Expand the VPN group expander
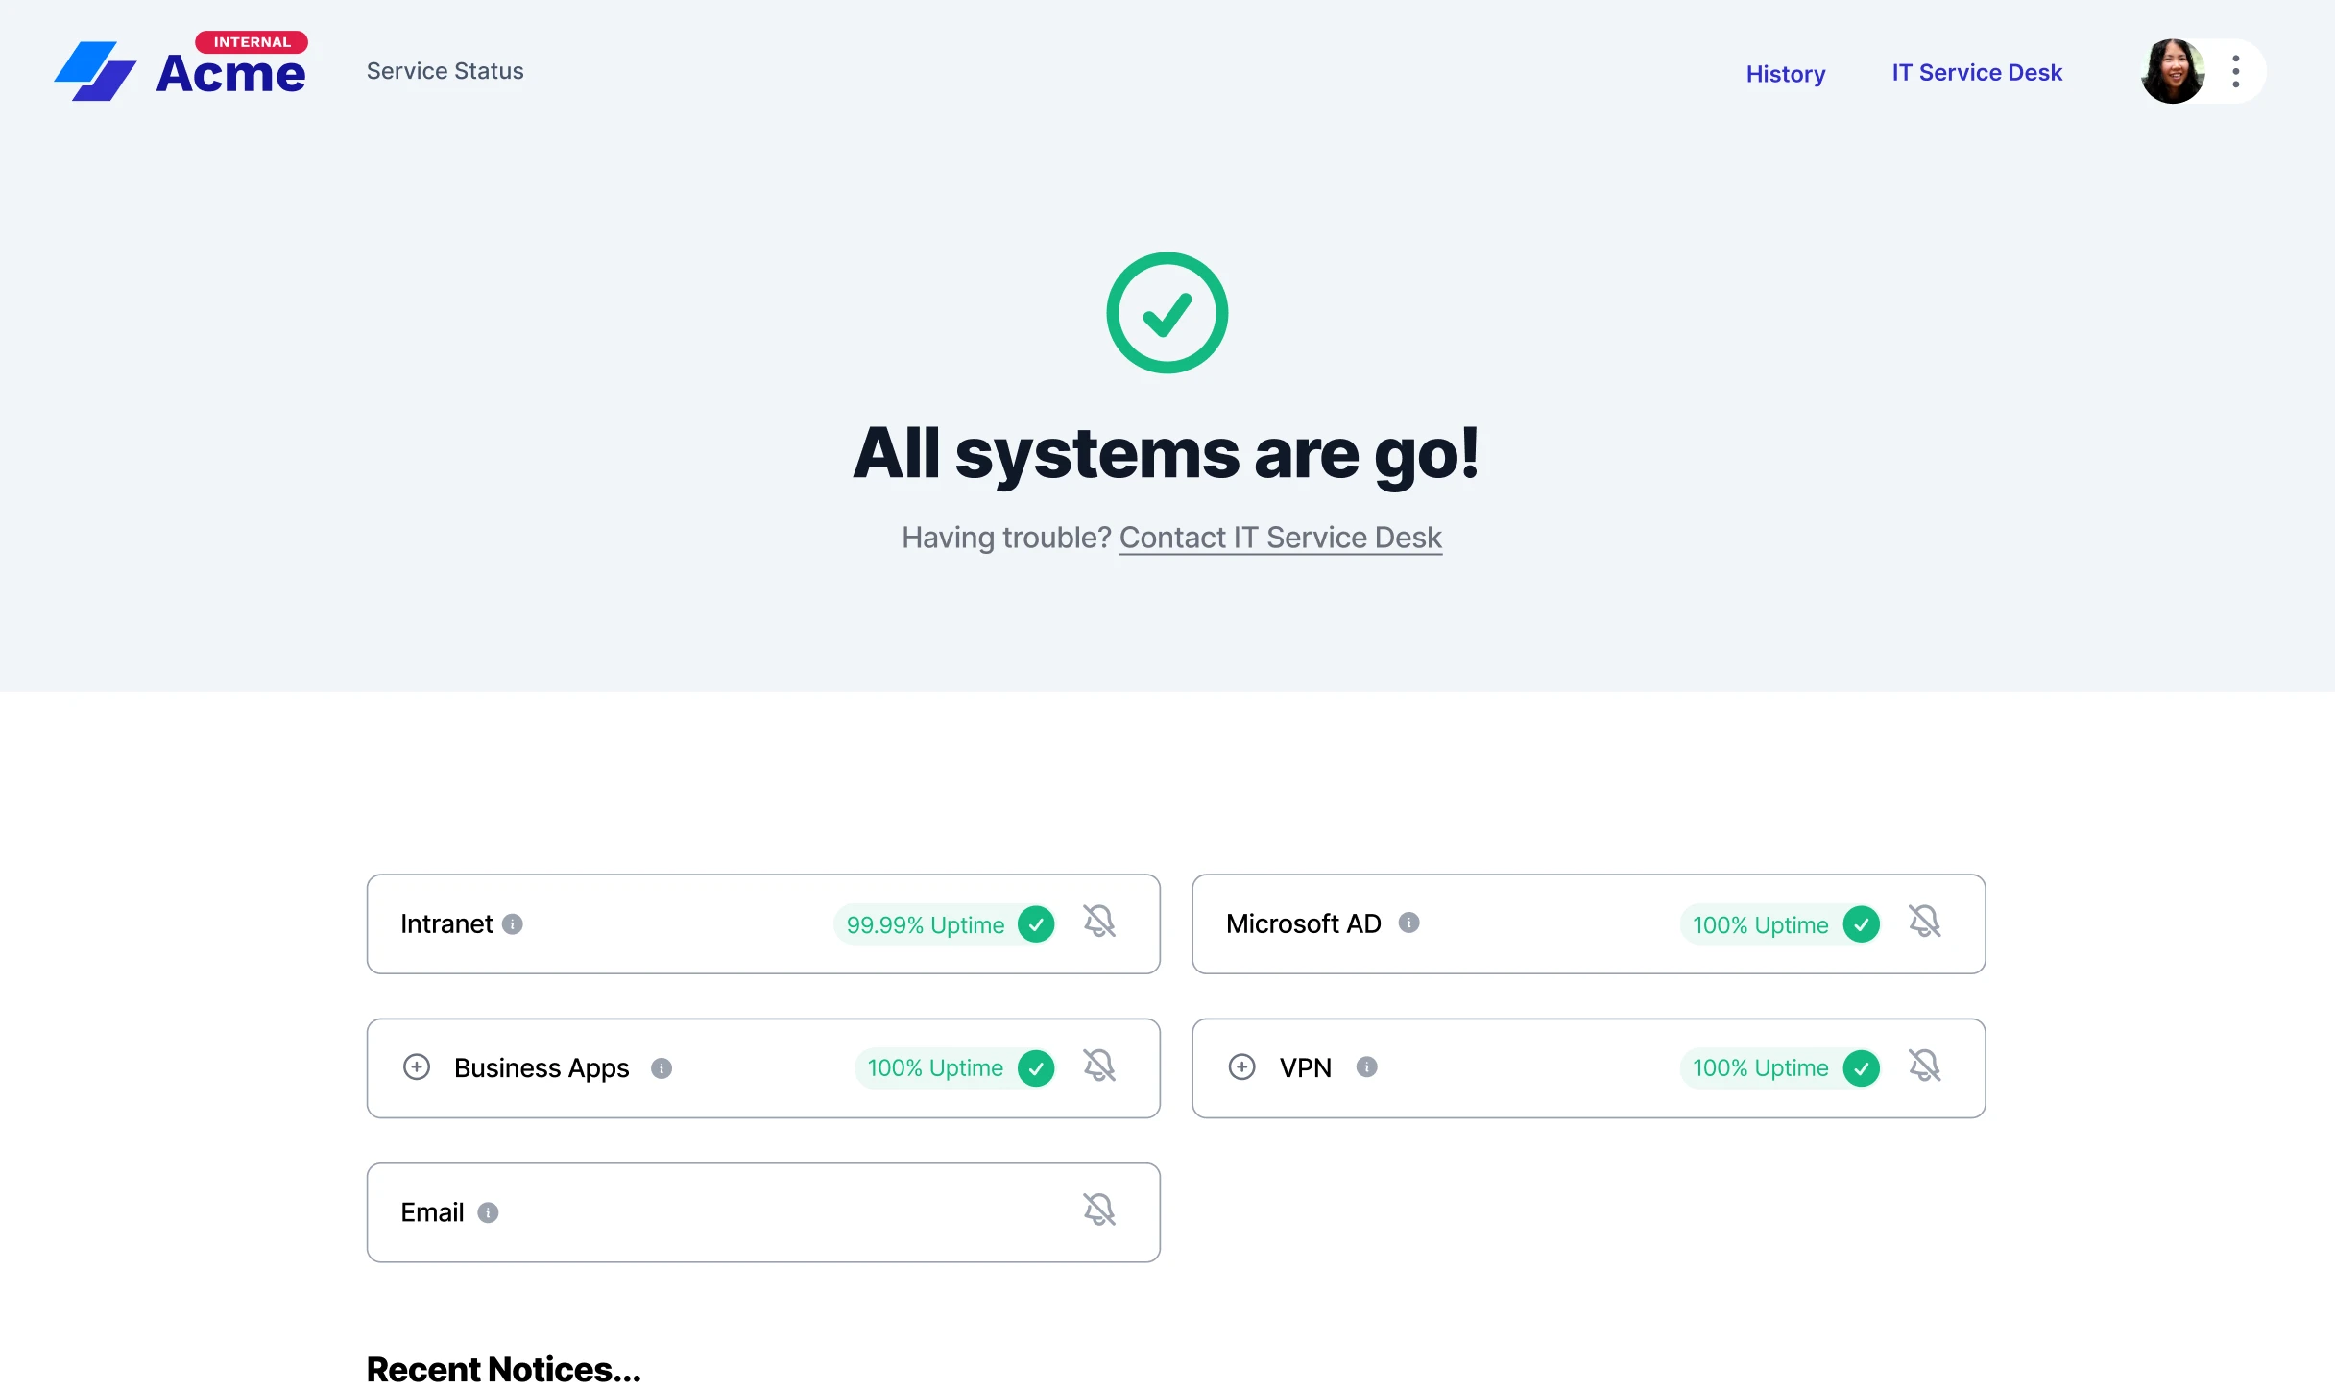This screenshot has height=1390, width=2335. (1240, 1067)
